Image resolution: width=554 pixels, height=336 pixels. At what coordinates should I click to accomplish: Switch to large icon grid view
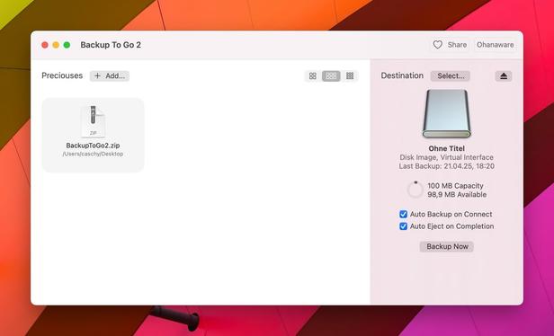[313, 75]
